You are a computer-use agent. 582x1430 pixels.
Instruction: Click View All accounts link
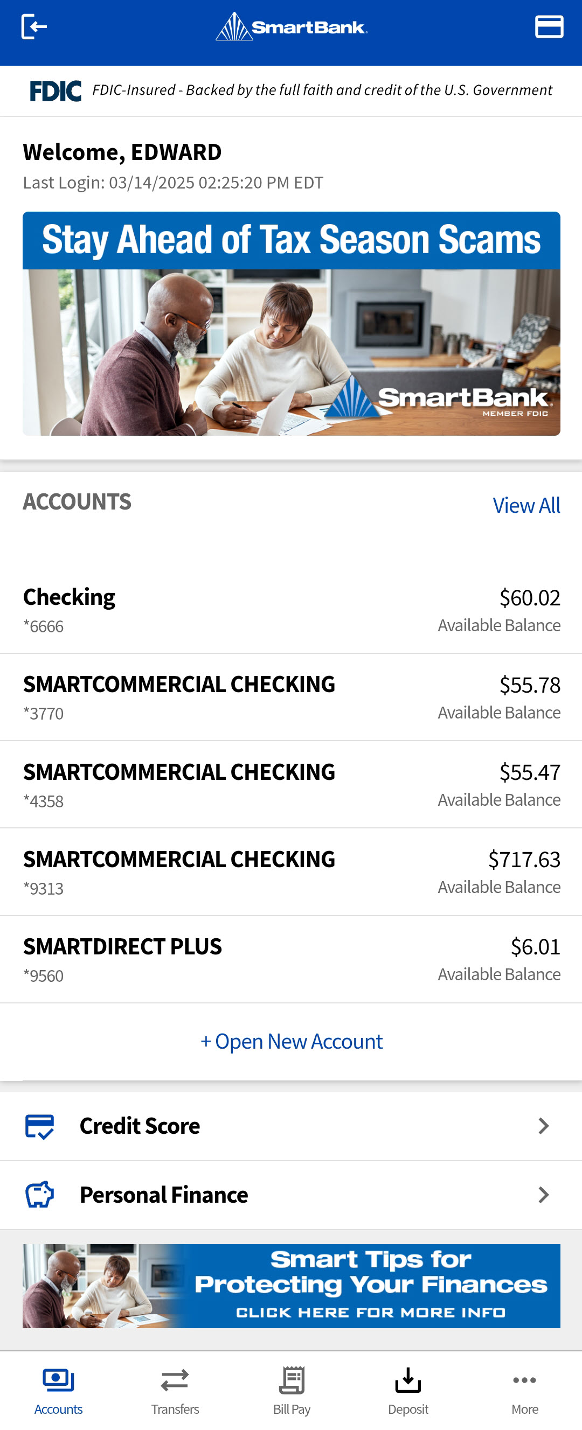tap(526, 505)
